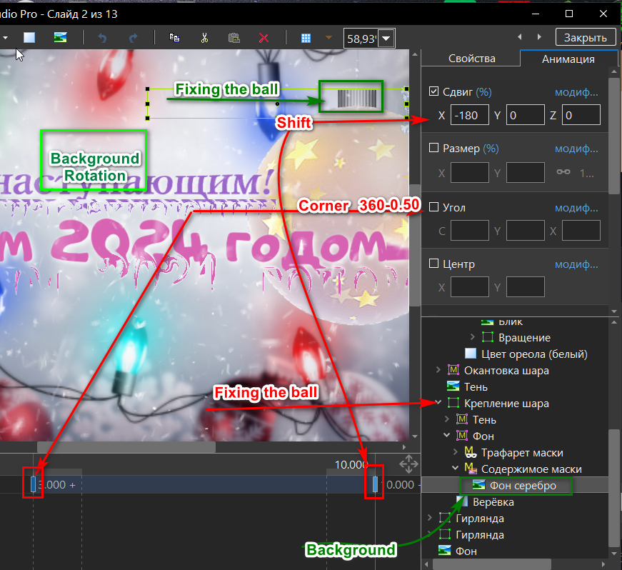The width and height of the screenshot is (622, 570).
Task: Click the модиф... link next to Сдвиг
Action: [x=576, y=92]
